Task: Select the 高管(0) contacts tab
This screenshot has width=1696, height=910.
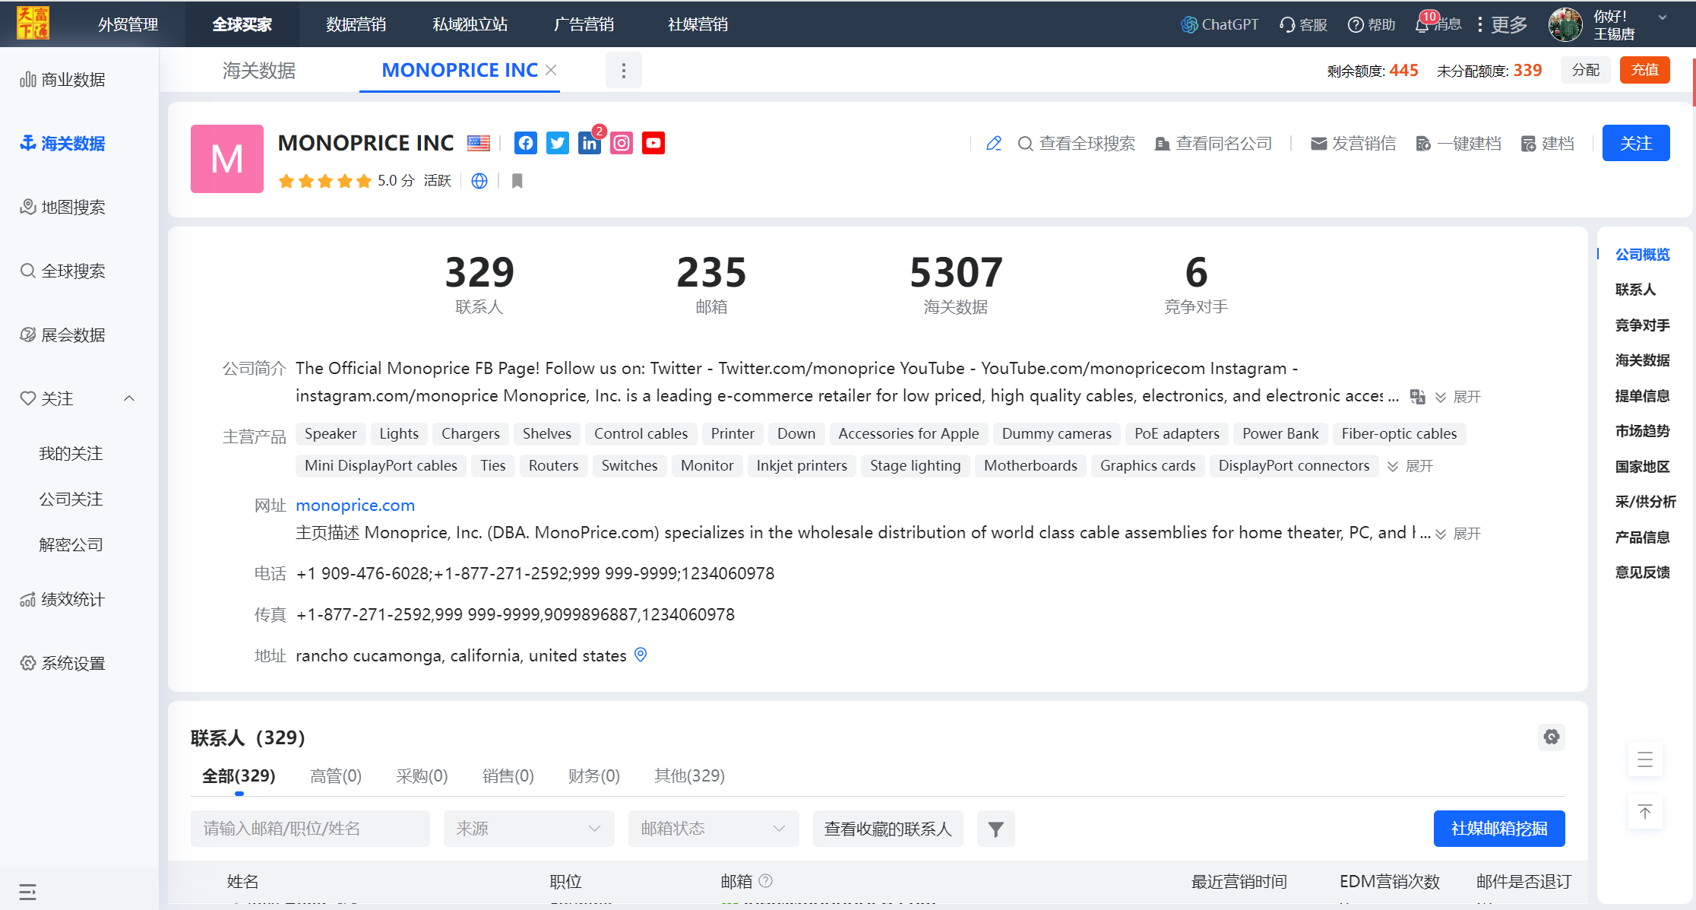Action: (x=336, y=775)
